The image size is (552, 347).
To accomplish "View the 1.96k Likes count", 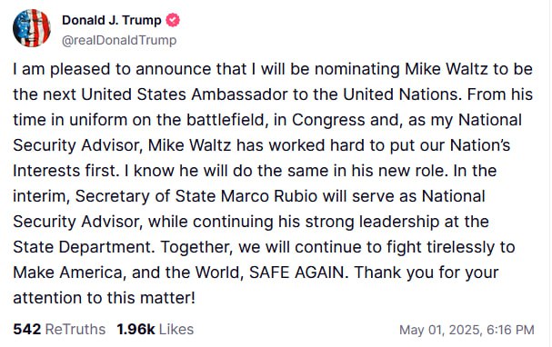I will (135, 330).
